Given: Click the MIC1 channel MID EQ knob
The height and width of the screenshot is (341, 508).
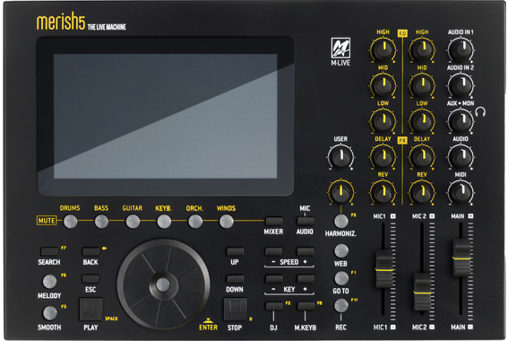Looking at the screenshot, I should 383,86.
